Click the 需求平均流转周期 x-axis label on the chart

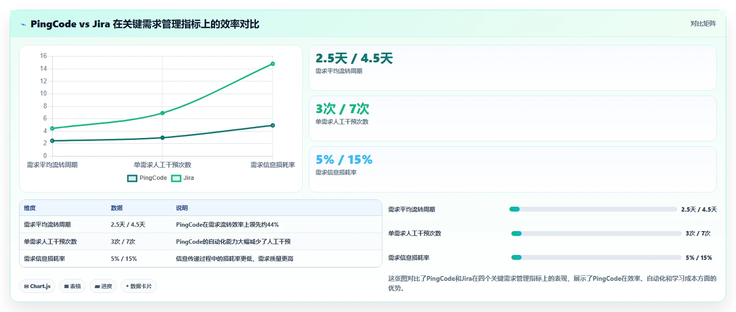[x=52, y=165]
